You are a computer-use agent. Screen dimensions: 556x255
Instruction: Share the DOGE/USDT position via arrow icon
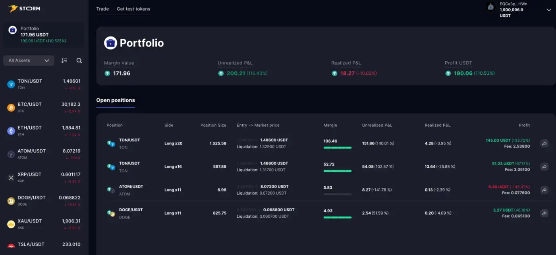(544, 213)
